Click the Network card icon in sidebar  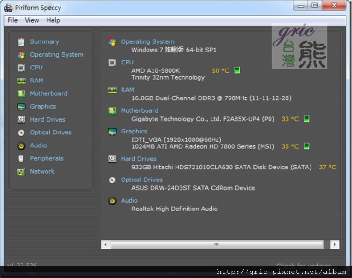click(x=21, y=172)
